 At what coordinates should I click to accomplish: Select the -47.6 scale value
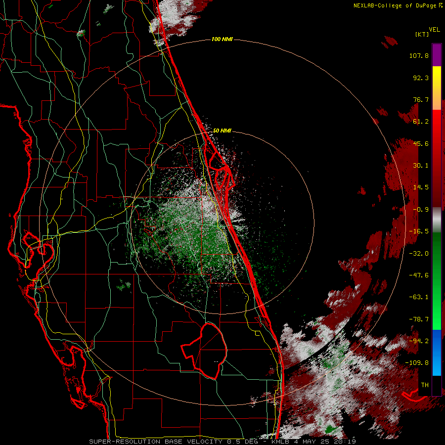click(419, 275)
